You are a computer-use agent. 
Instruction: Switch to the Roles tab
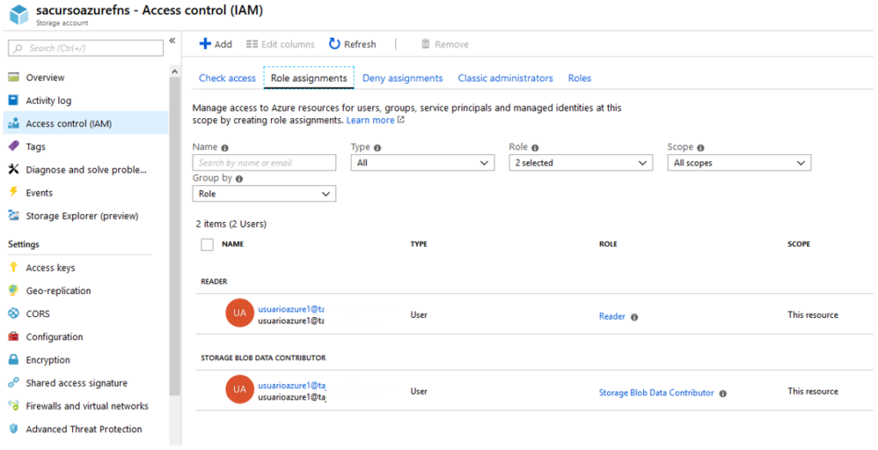click(580, 78)
